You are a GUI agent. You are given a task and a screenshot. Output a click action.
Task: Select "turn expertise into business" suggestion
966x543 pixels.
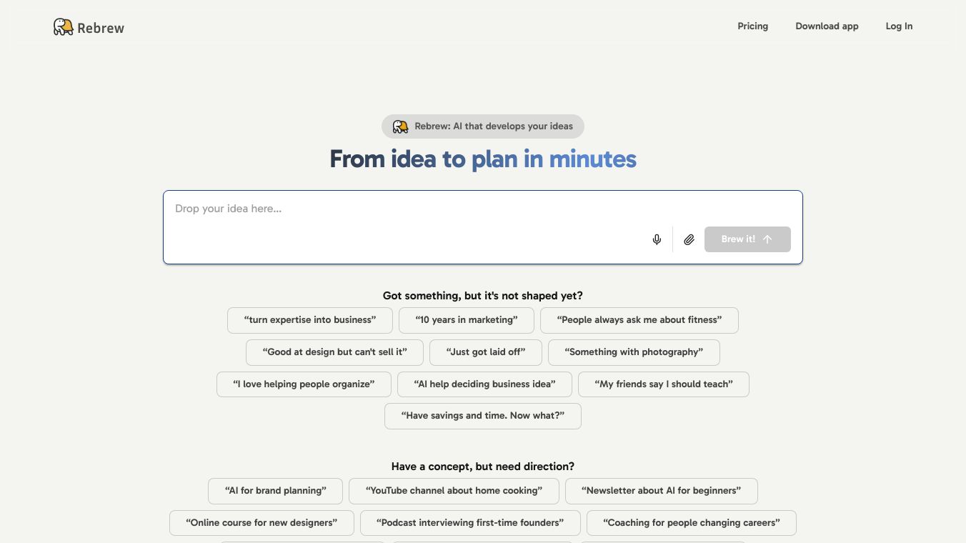point(309,320)
